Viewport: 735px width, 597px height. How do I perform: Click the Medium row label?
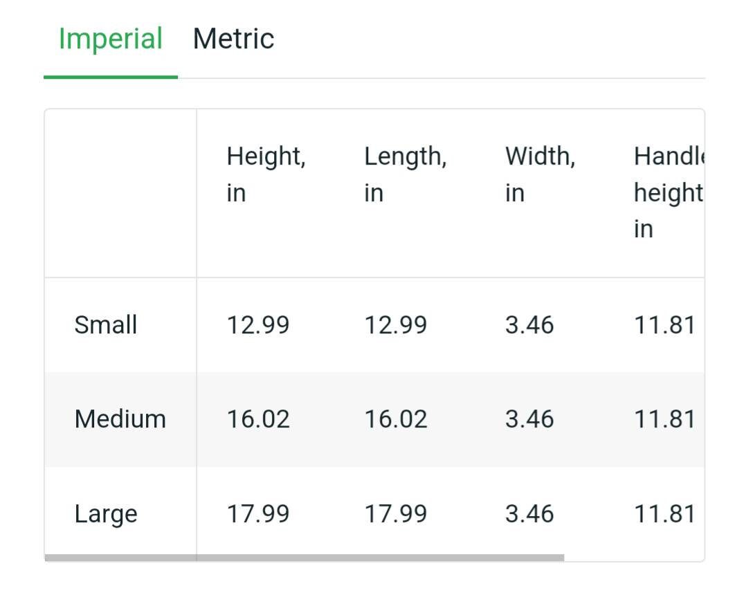click(x=120, y=419)
